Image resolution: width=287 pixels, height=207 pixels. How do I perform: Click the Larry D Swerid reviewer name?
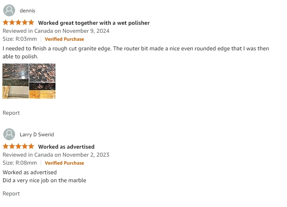[x=37, y=134]
